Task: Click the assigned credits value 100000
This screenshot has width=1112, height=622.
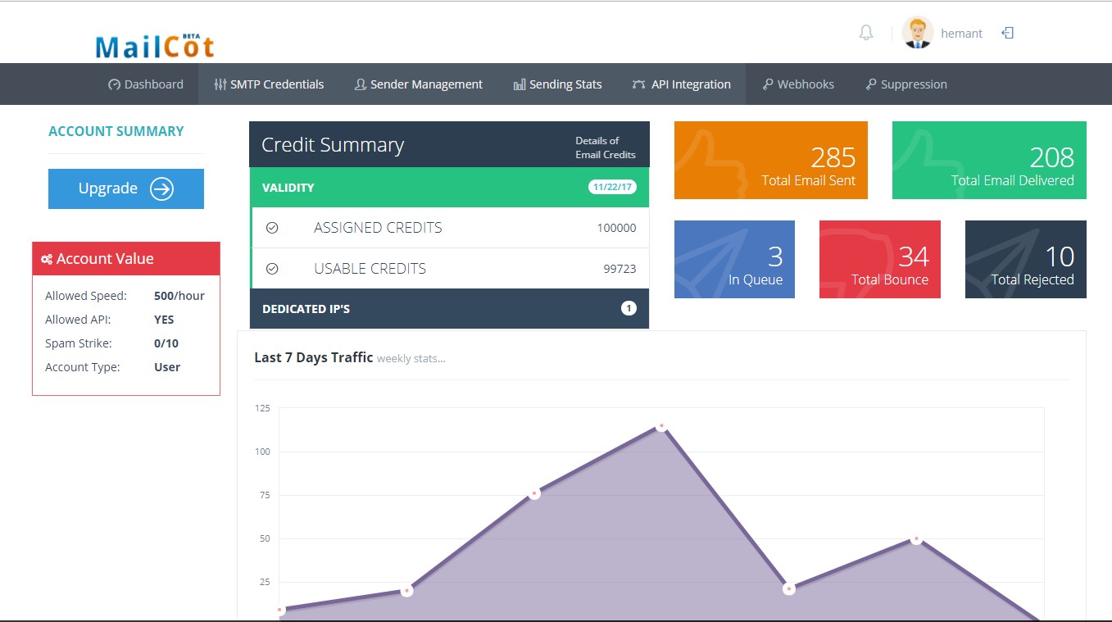Action: [616, 228]
